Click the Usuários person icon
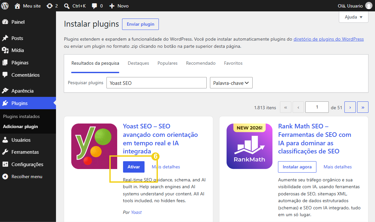Viewport: 375px width, 222px height. tap(5, 140)
